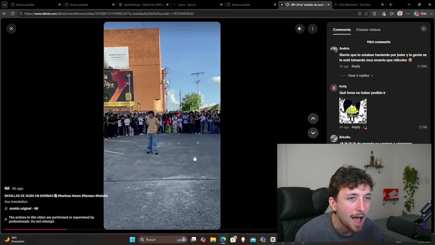Image resolution: width=435 pixels, height=245 pixels.
Task: Open the #aura hashtag
Action: click(76, 196)
